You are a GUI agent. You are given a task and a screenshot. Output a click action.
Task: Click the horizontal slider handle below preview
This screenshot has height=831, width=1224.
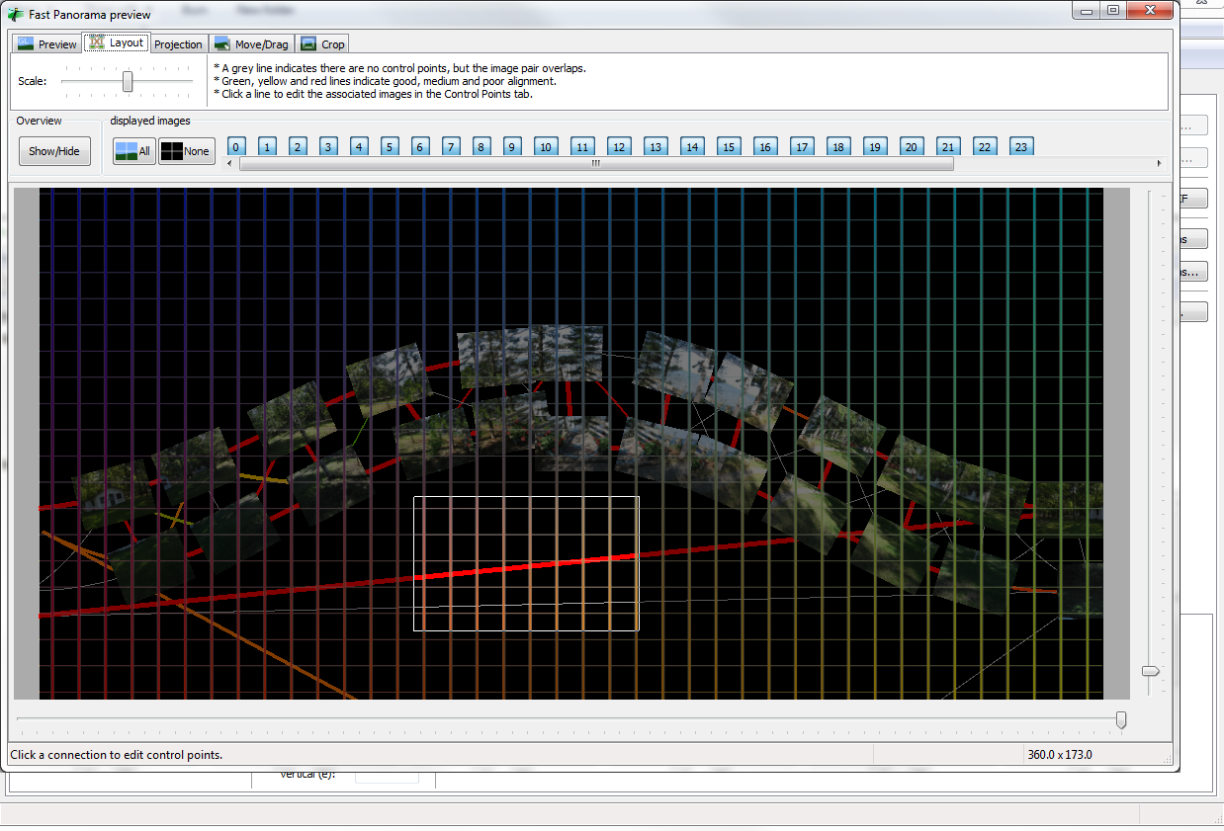[1120, 719]
